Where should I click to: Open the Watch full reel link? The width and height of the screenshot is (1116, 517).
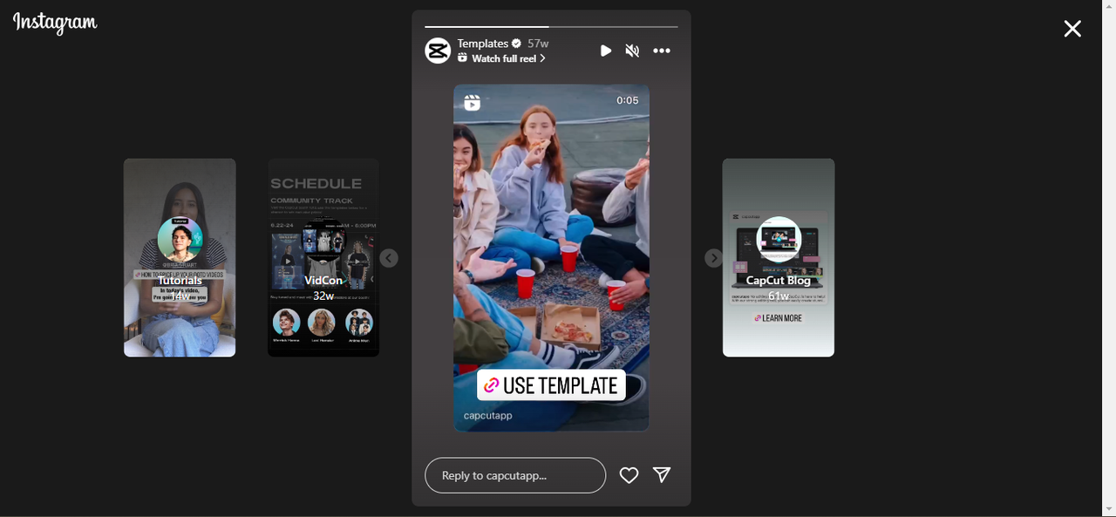pyautogui.click(x=502, y=58)
